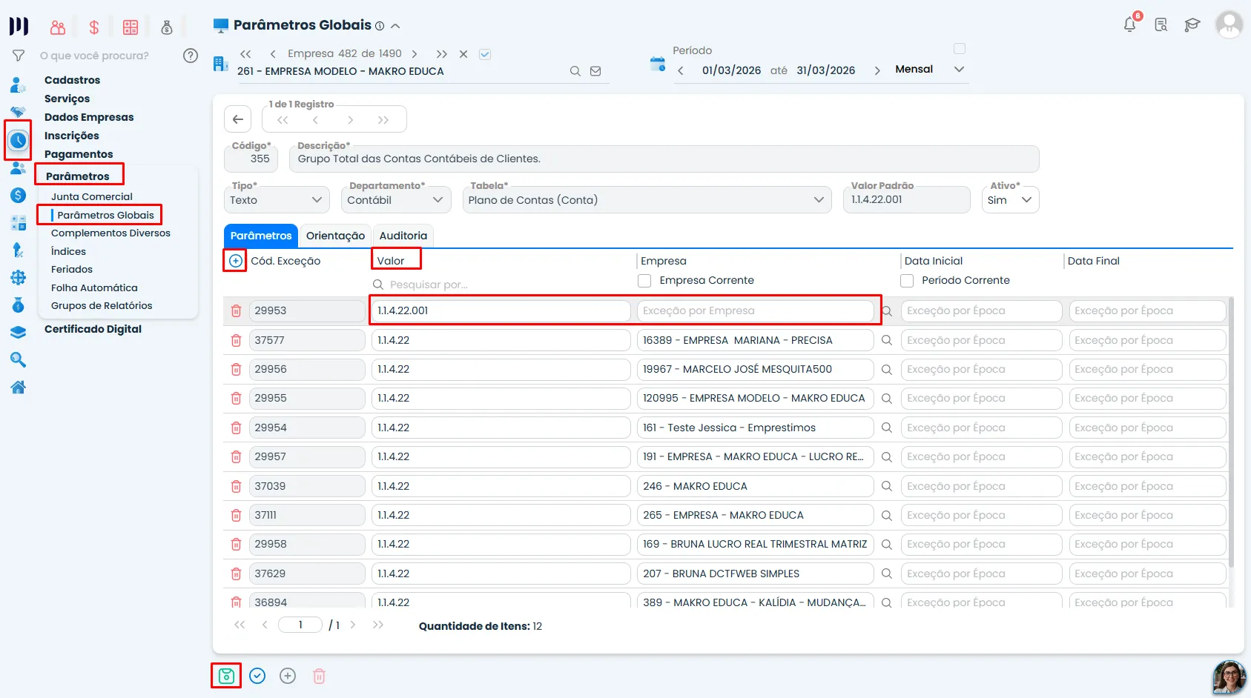Go to next company arrow

pyautogui.click(x=415, y=54)
